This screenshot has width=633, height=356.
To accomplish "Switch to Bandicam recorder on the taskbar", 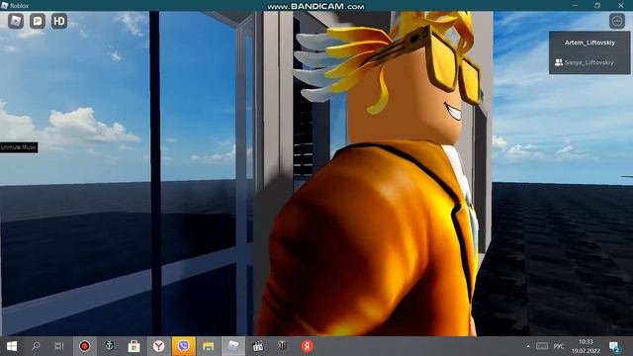I will point(84,346).
